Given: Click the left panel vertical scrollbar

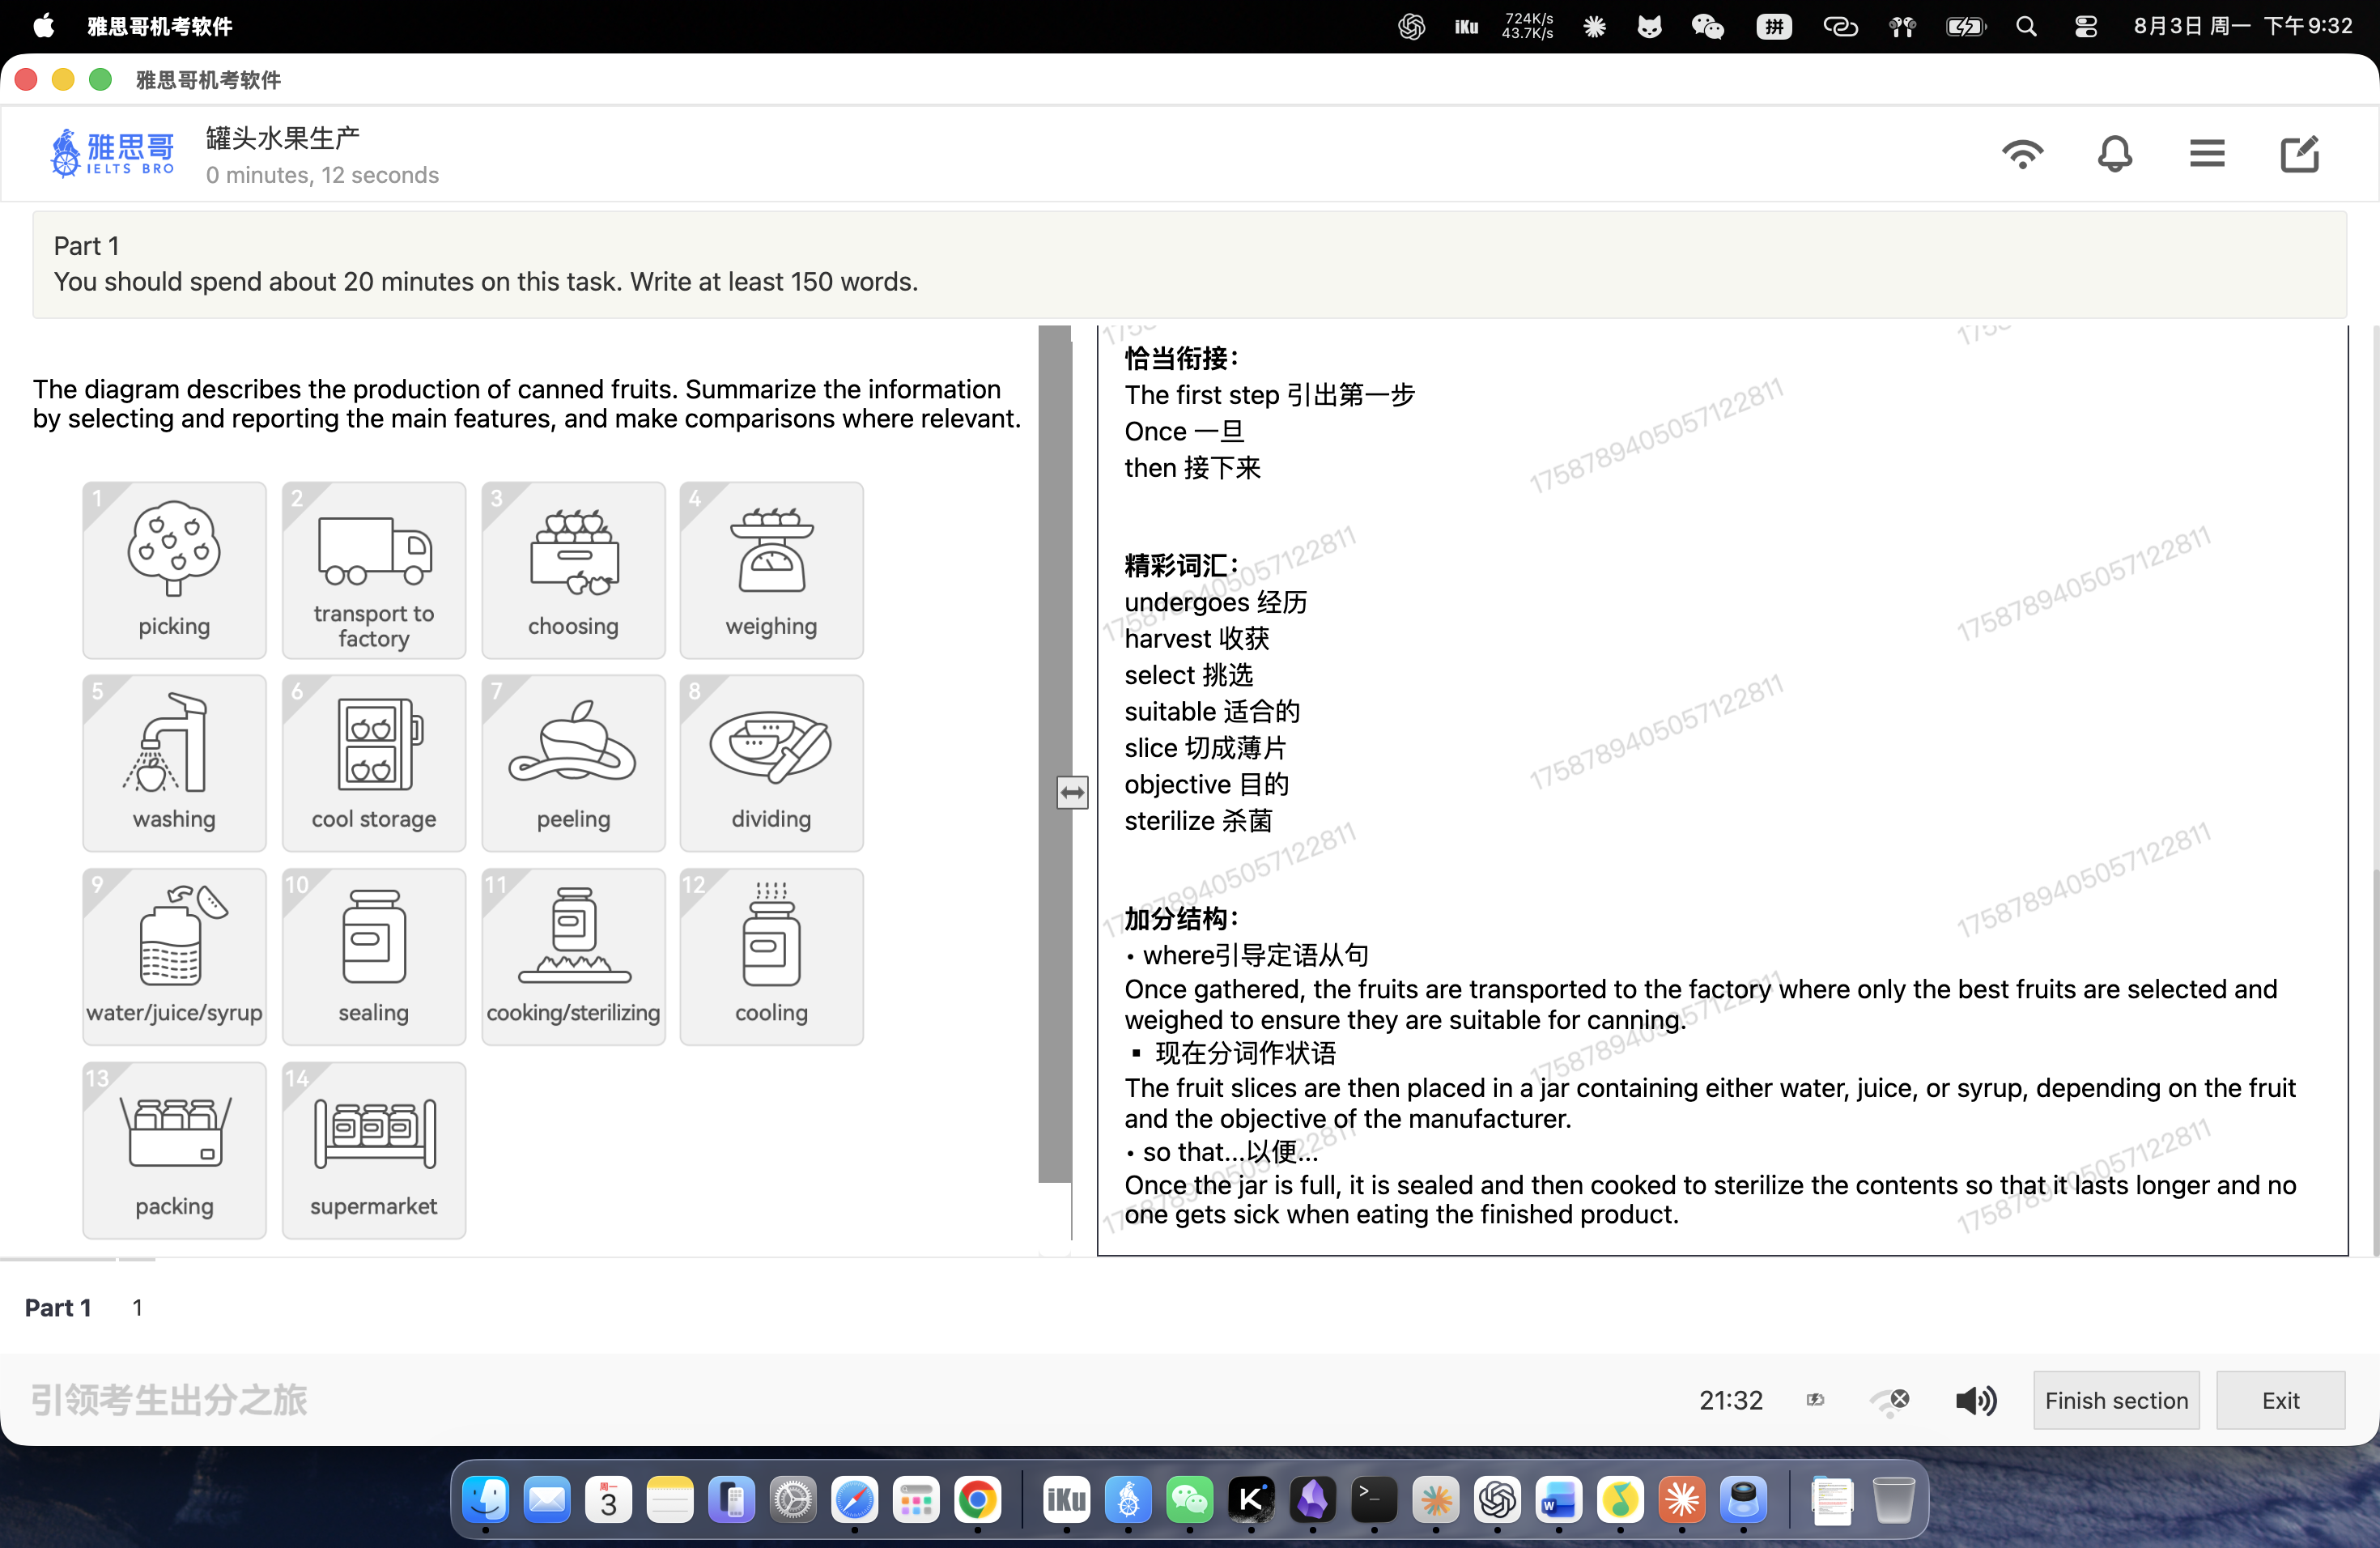Looking at the screenshot, I should pyautogui.click(x=1054, y=754).
